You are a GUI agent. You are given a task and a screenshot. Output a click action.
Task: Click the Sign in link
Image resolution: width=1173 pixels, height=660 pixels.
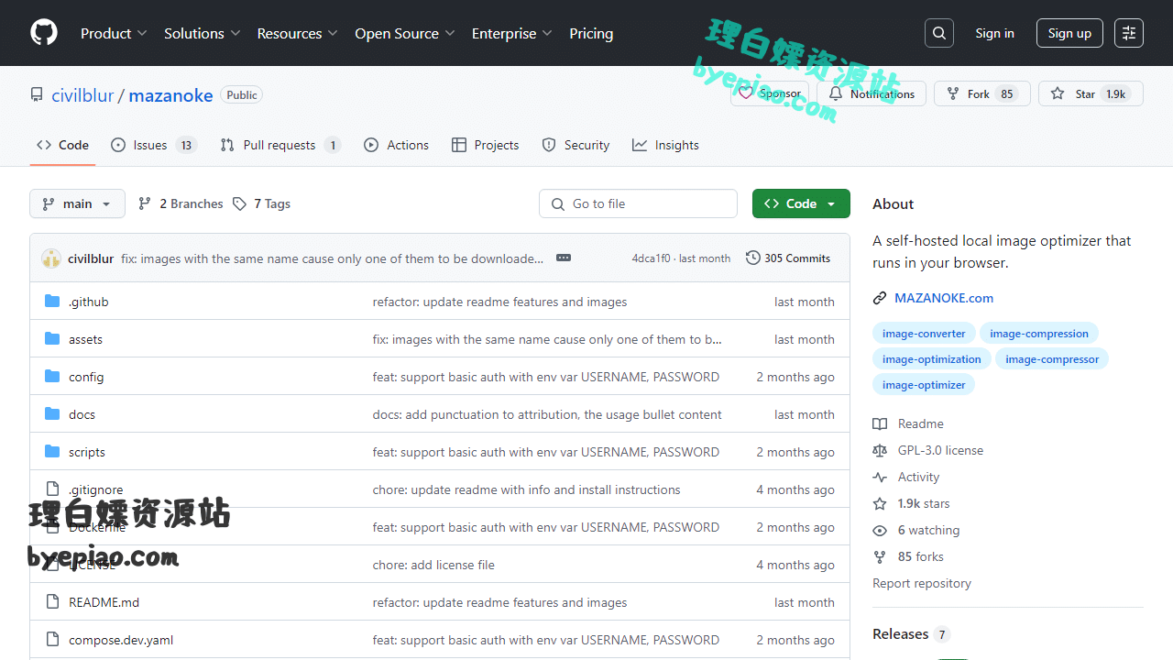tap(994, 33)
